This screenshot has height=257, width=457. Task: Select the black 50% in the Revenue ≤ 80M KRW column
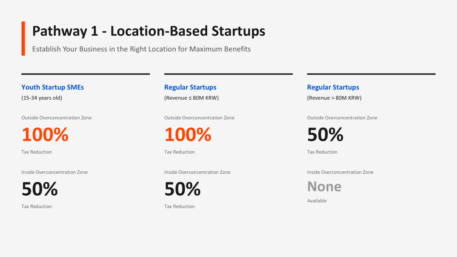(x=182, y=189)
